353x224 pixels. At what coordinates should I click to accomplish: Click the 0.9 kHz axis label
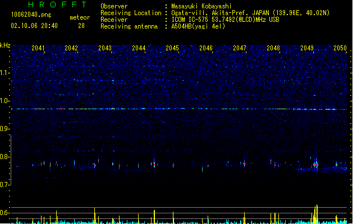point(4,129)
